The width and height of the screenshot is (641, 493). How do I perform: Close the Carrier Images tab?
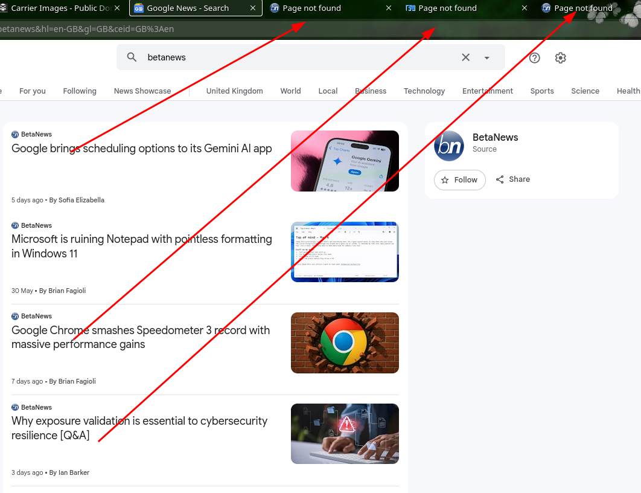coord(117,8)
